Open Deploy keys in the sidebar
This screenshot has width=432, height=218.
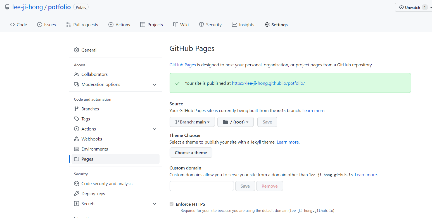[x=115, y=193]
